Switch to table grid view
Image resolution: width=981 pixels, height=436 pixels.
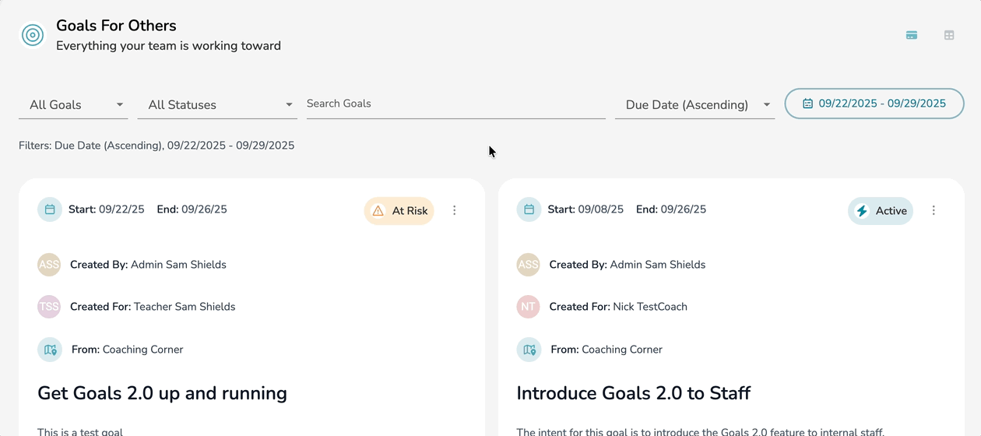click(948, 35)
